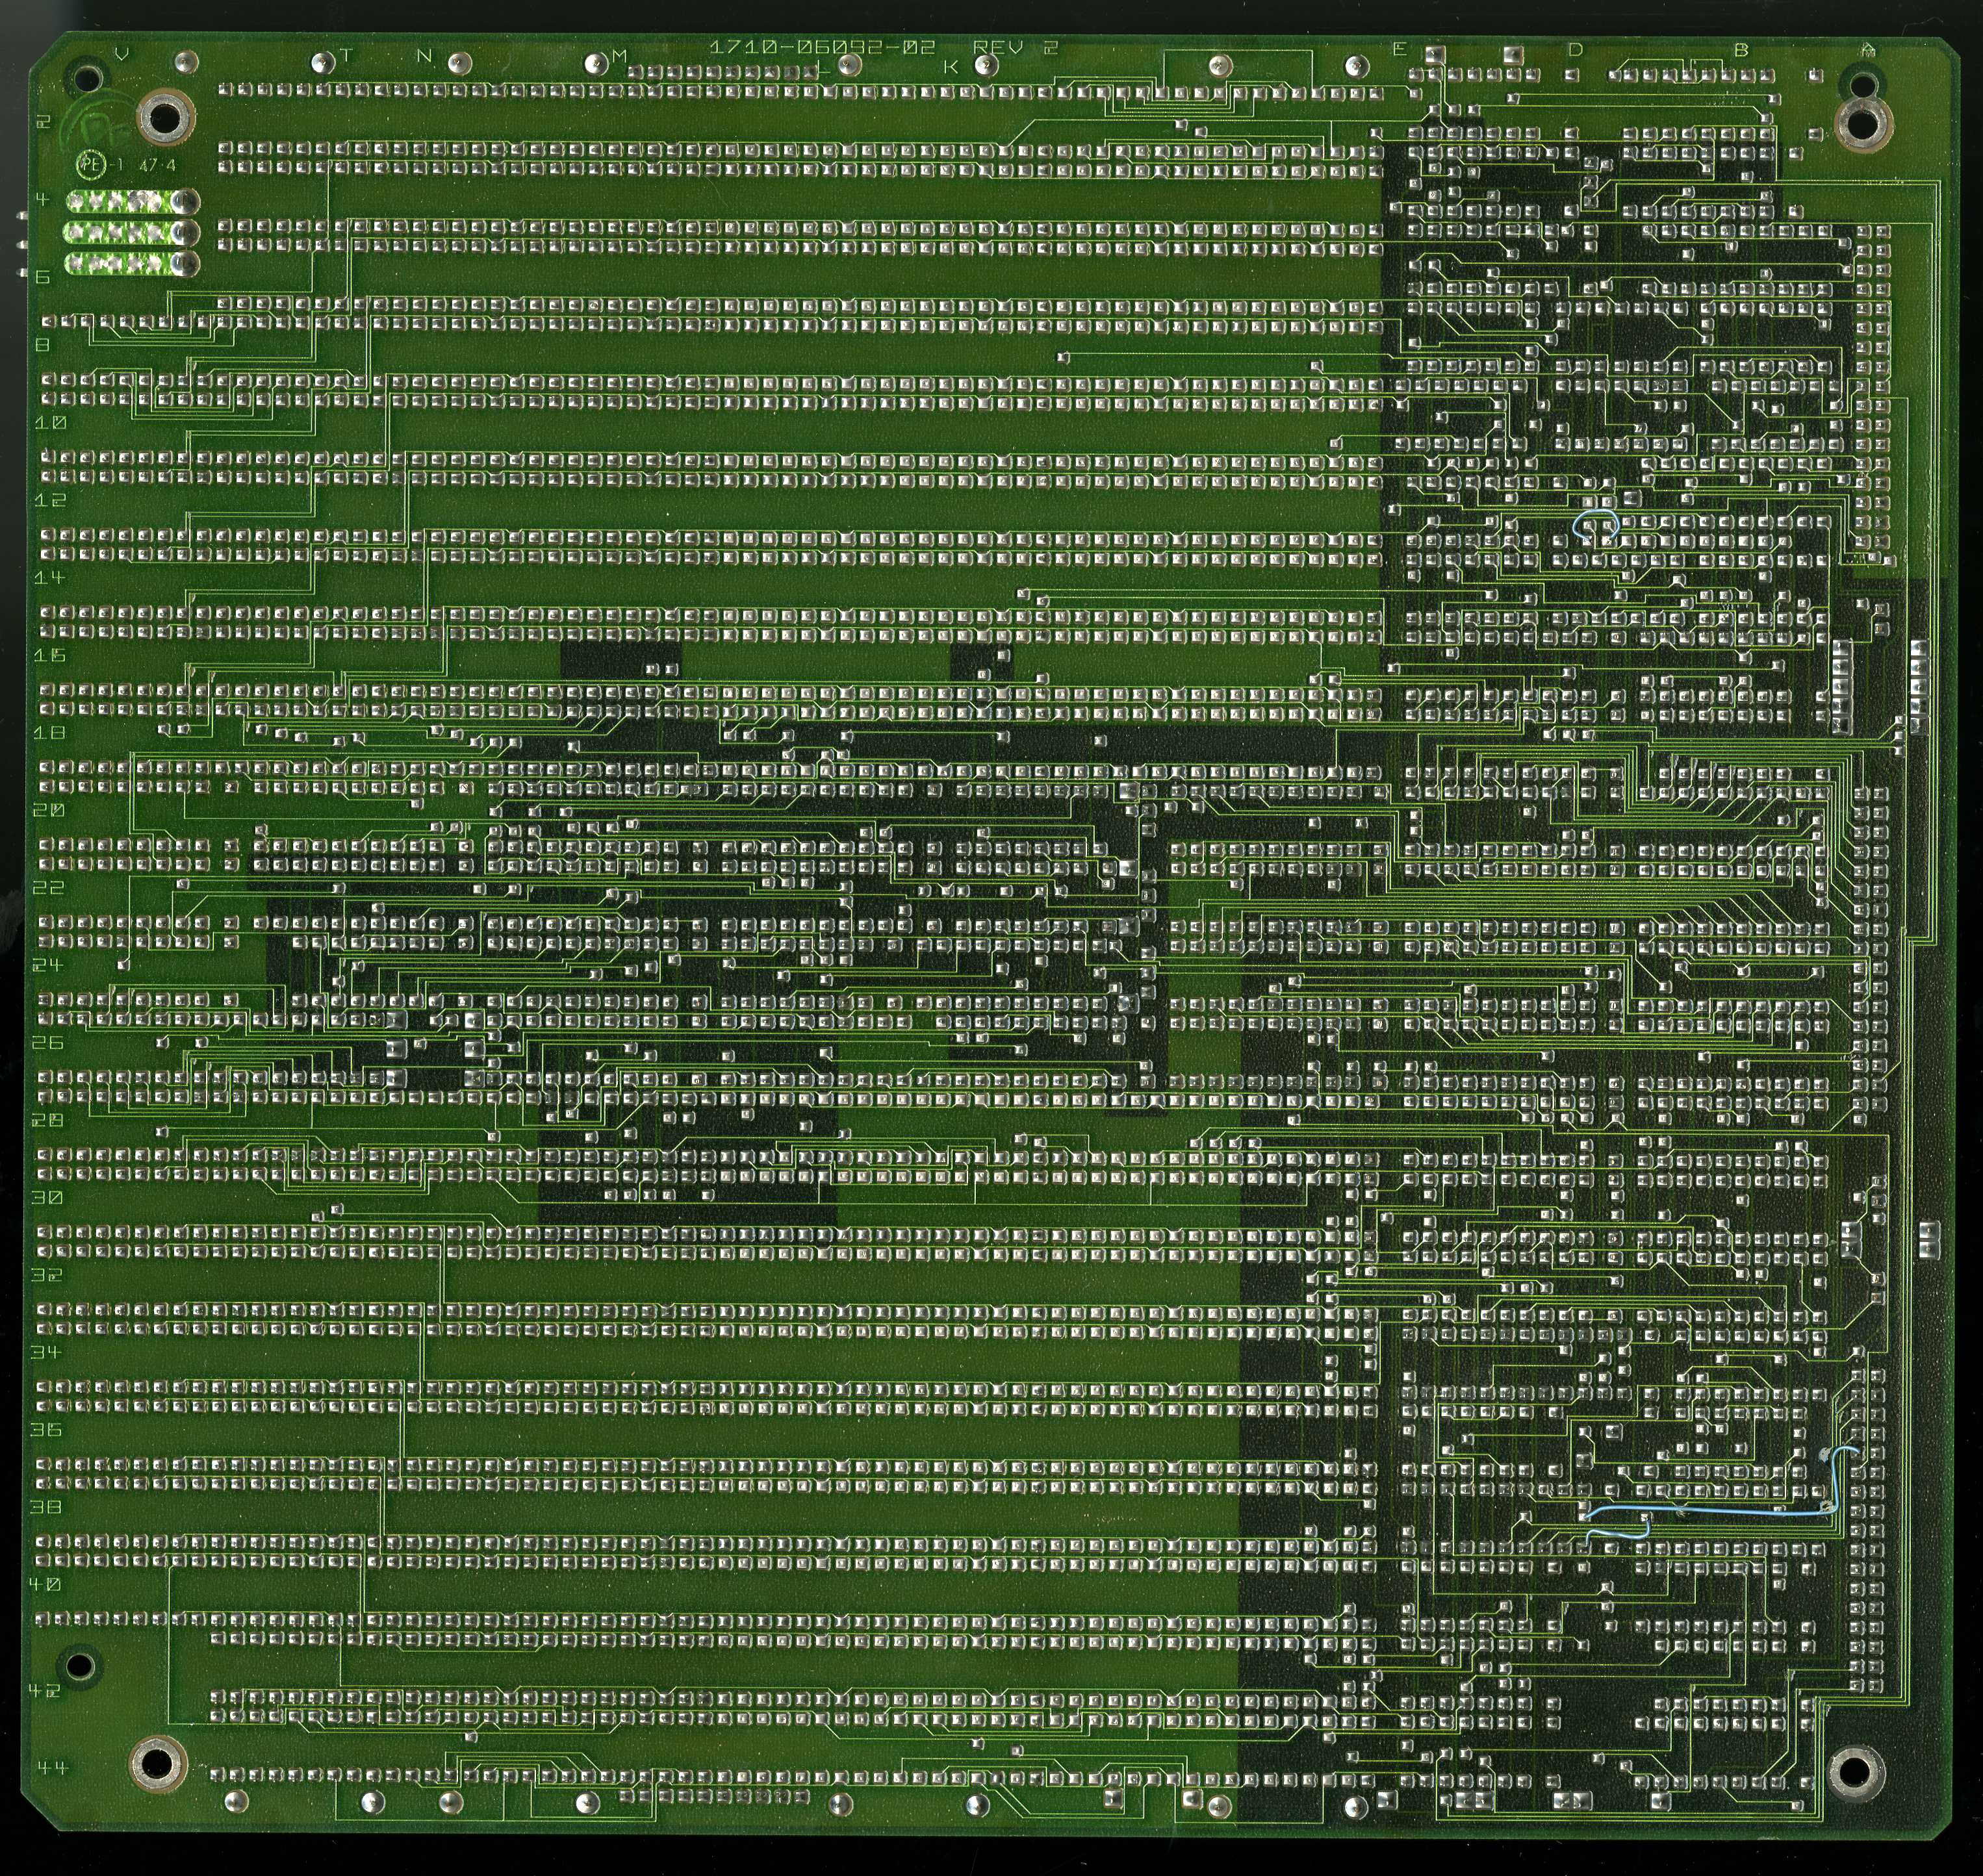This screenshot has height=1876, width=1983.
Task: Click the column letter T
Action: [346, 56]
